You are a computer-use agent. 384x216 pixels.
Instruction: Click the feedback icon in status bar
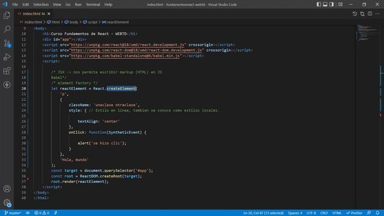point(369,213)
